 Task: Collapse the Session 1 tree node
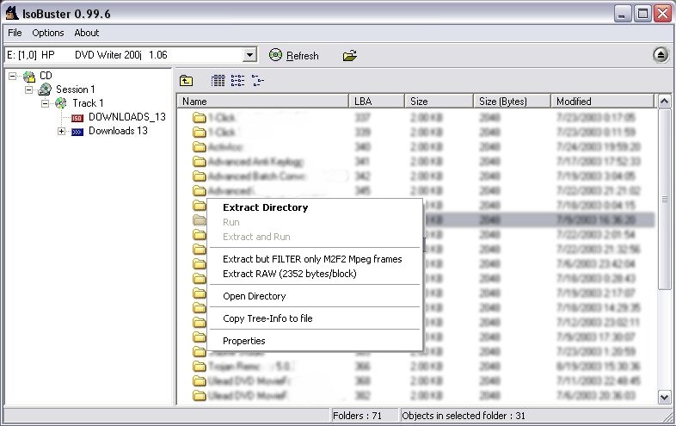[x=29, y=90]
